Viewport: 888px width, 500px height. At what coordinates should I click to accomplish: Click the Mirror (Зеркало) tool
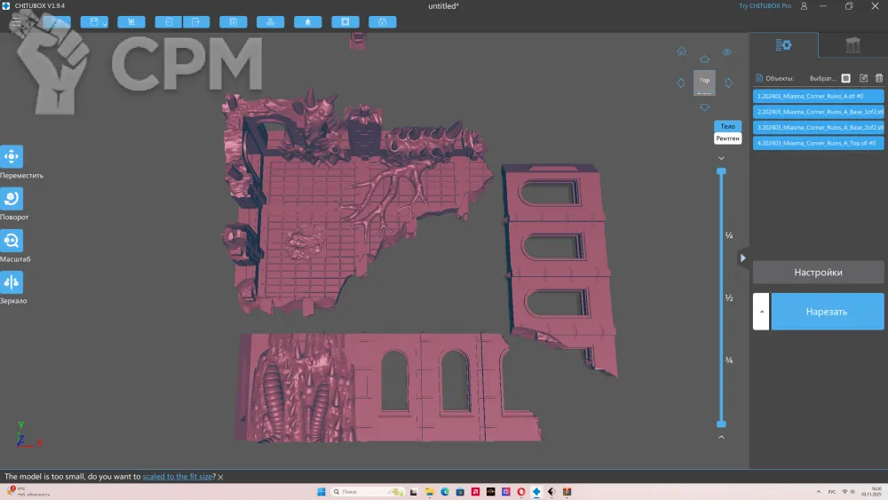tap(12, 282)
